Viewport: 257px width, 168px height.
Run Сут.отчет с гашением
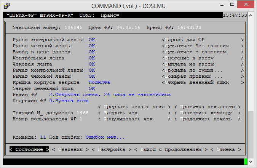[x=203, y=52]
